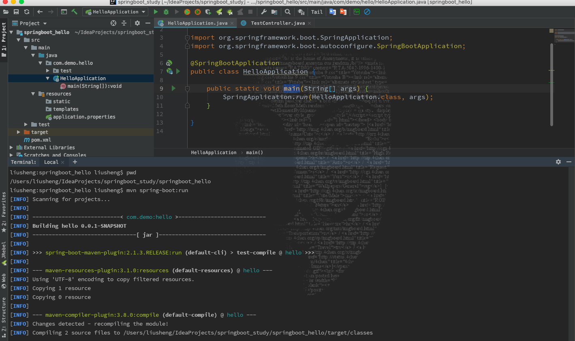Click the Tail toolbar button
This screenshot has height=341, width=575.
click(x=317, y=12)
